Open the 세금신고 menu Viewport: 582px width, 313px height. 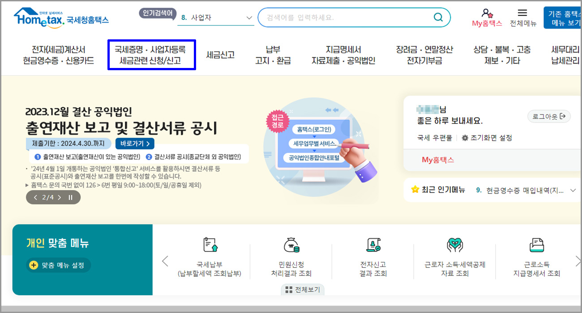[x=220, y=55]
